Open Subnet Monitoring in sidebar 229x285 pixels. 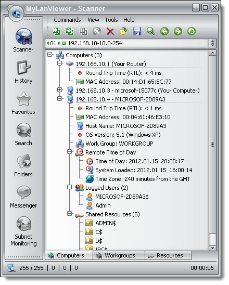23,231
